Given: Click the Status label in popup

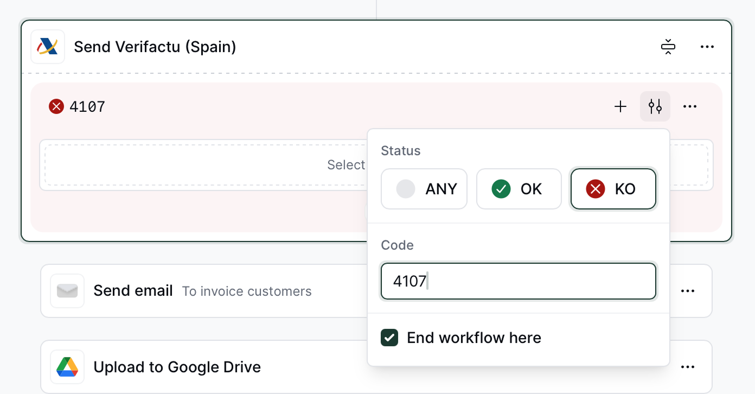Looking at the screenshot, I should click(401, 151).
